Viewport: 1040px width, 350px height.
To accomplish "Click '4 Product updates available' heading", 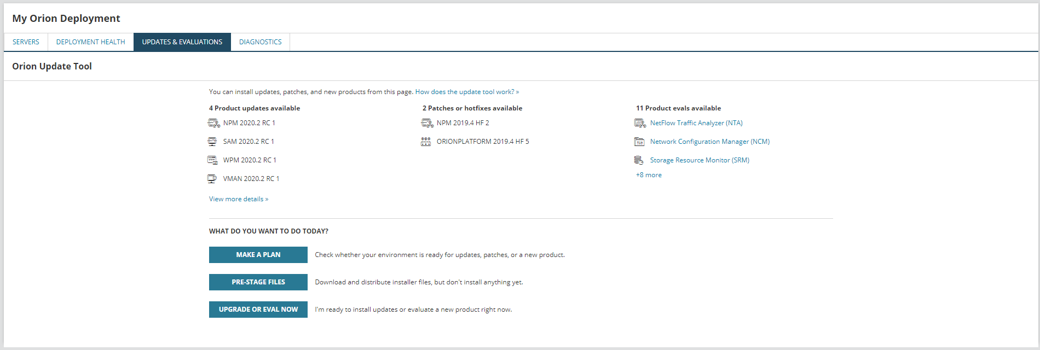I will click(x=255, y=108).
